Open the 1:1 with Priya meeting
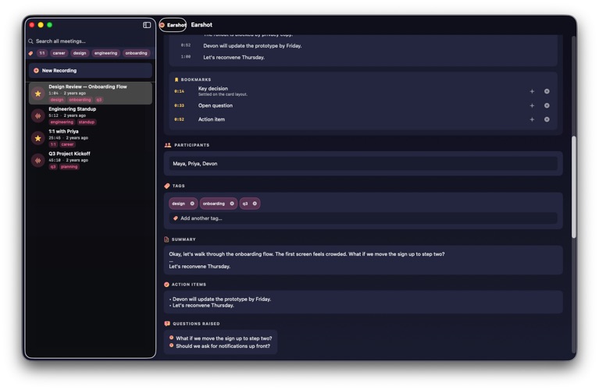Viewport: 599px width, 390px height. 91,138
